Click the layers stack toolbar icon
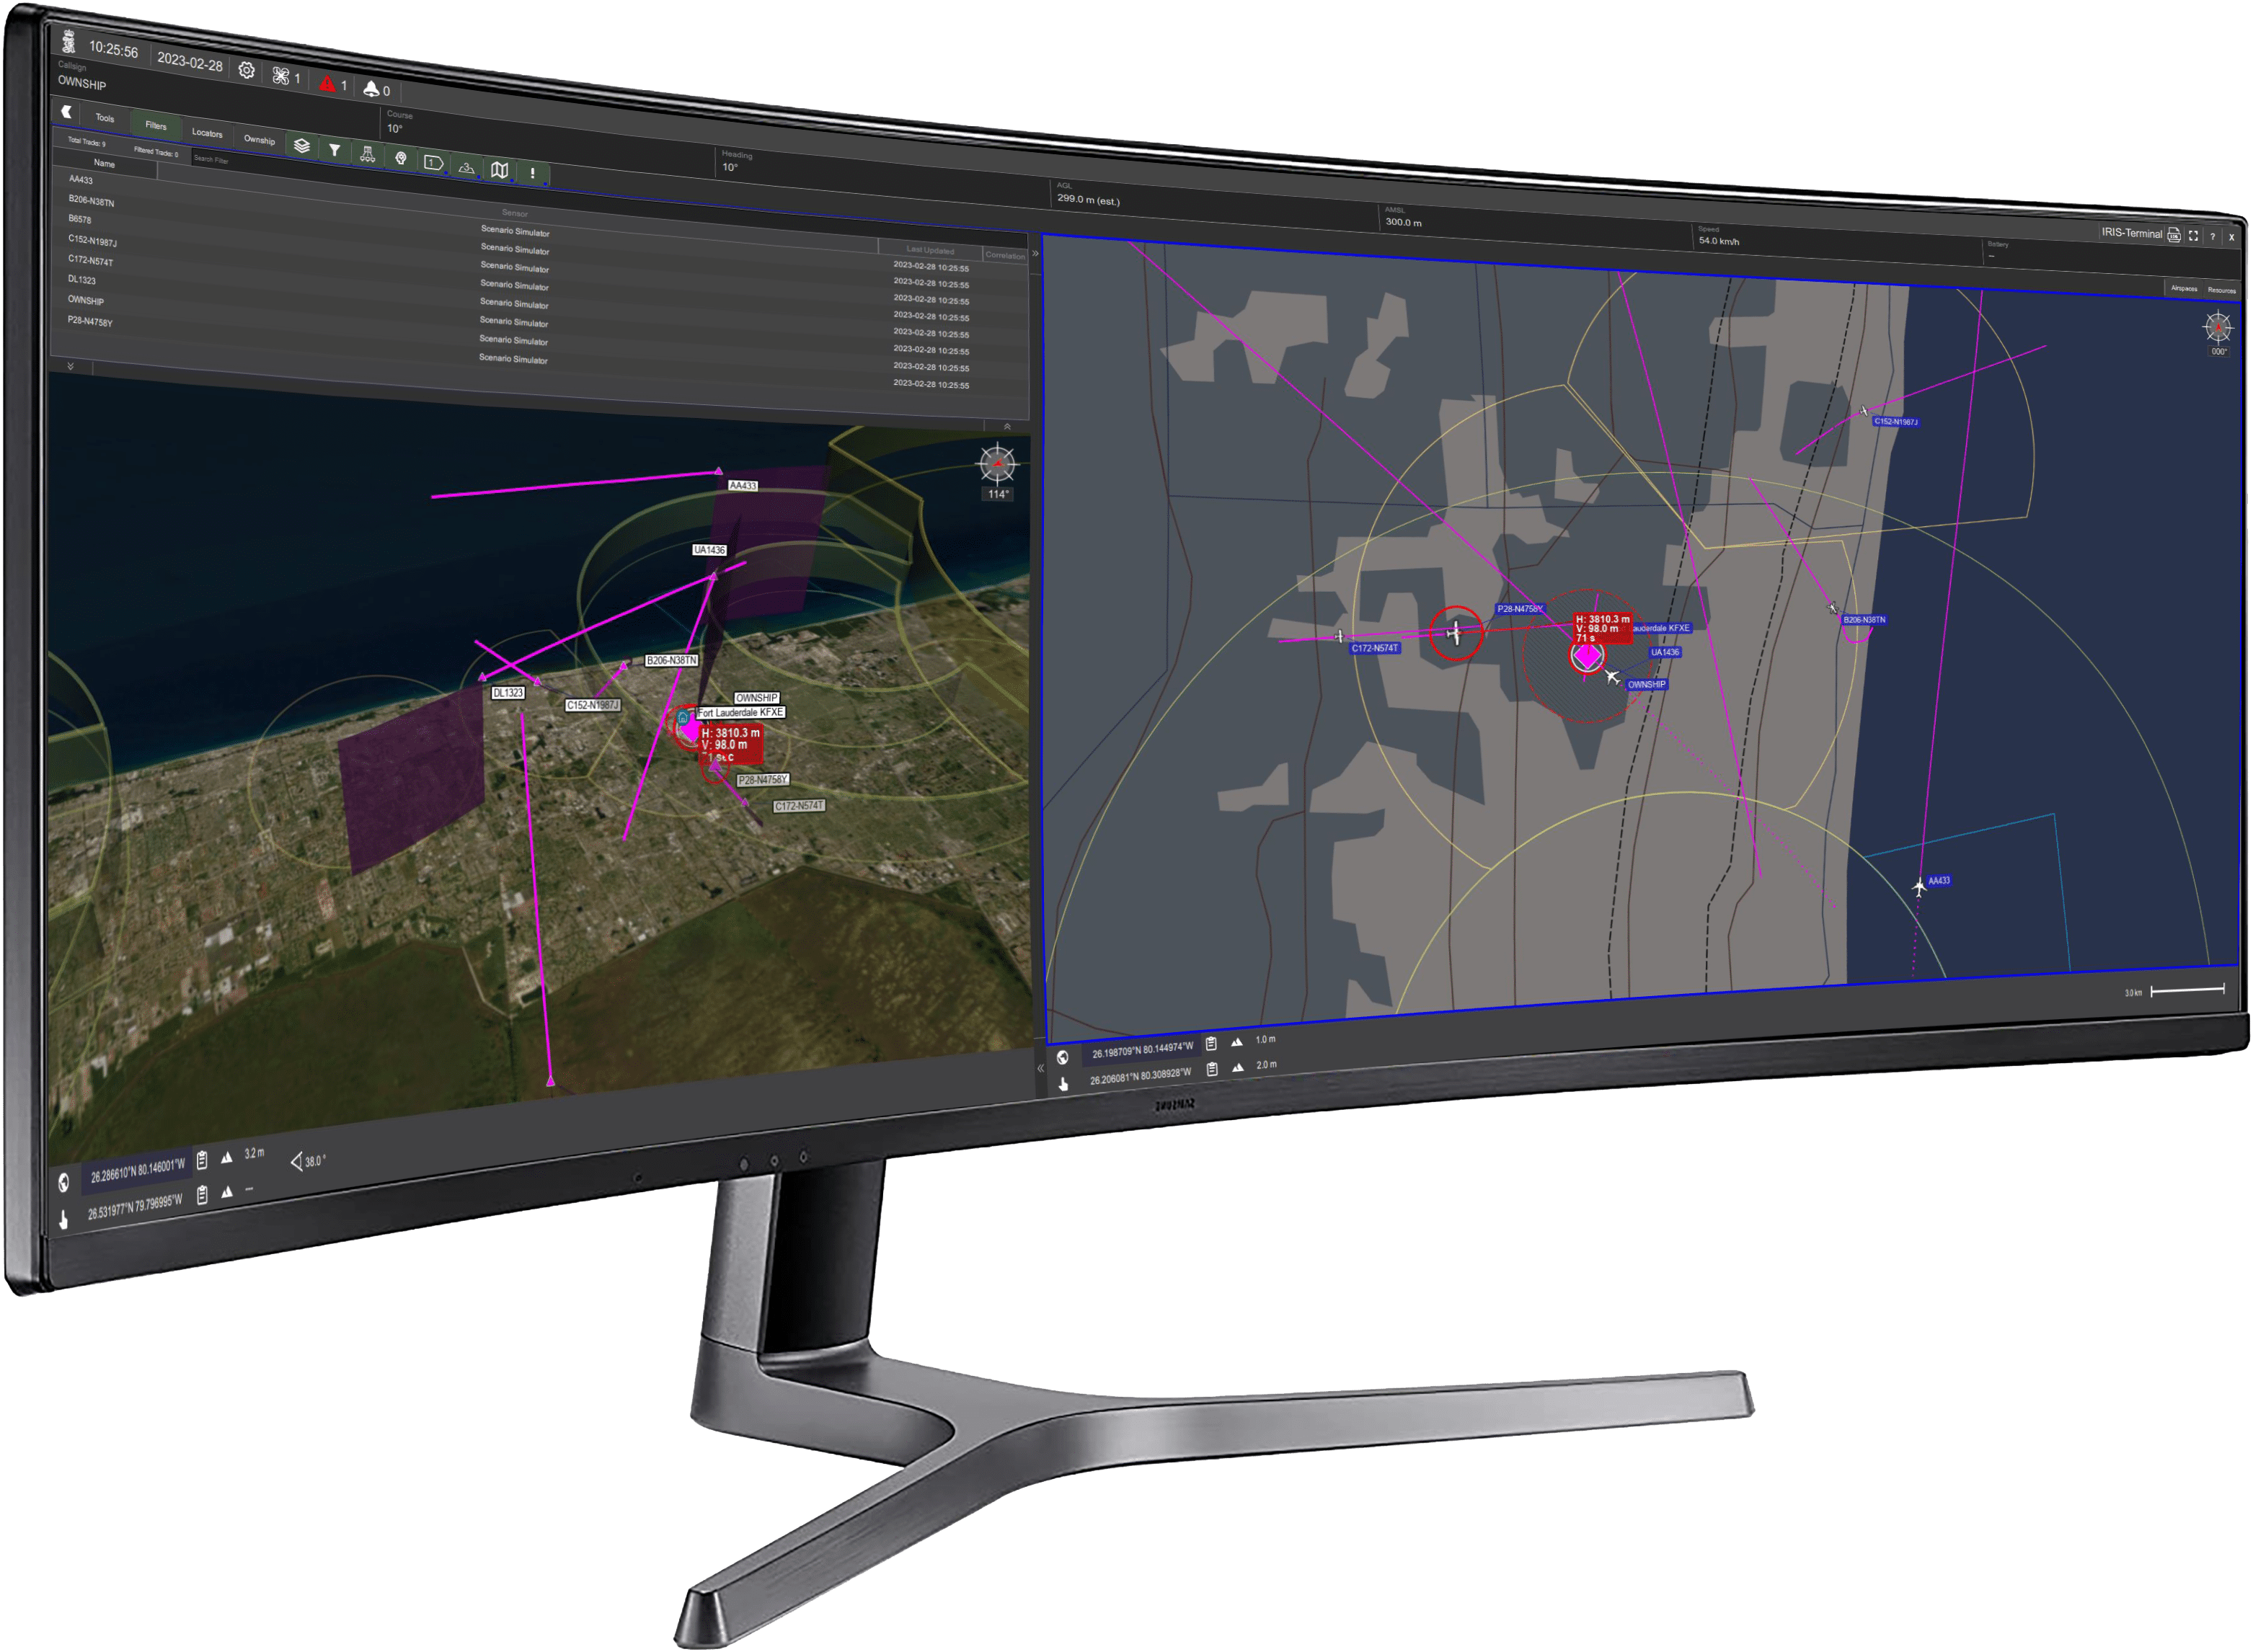2253x1652 pixels. pyautogui.click(x=302, y=146)
